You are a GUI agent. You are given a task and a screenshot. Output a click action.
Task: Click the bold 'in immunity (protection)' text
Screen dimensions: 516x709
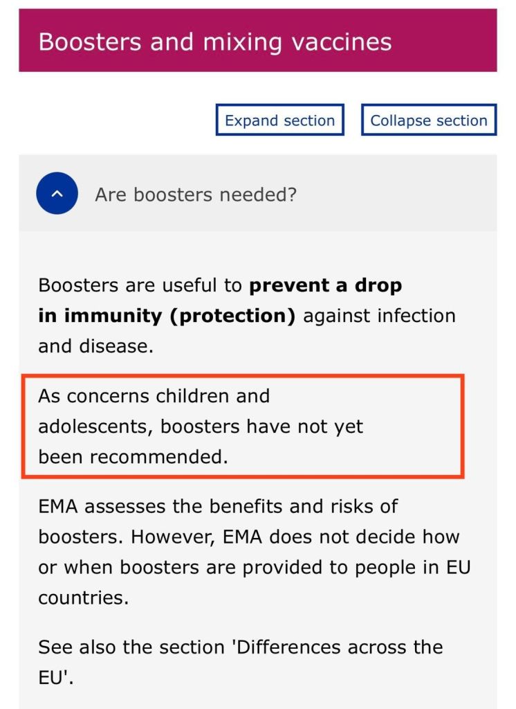click(167, 316)
